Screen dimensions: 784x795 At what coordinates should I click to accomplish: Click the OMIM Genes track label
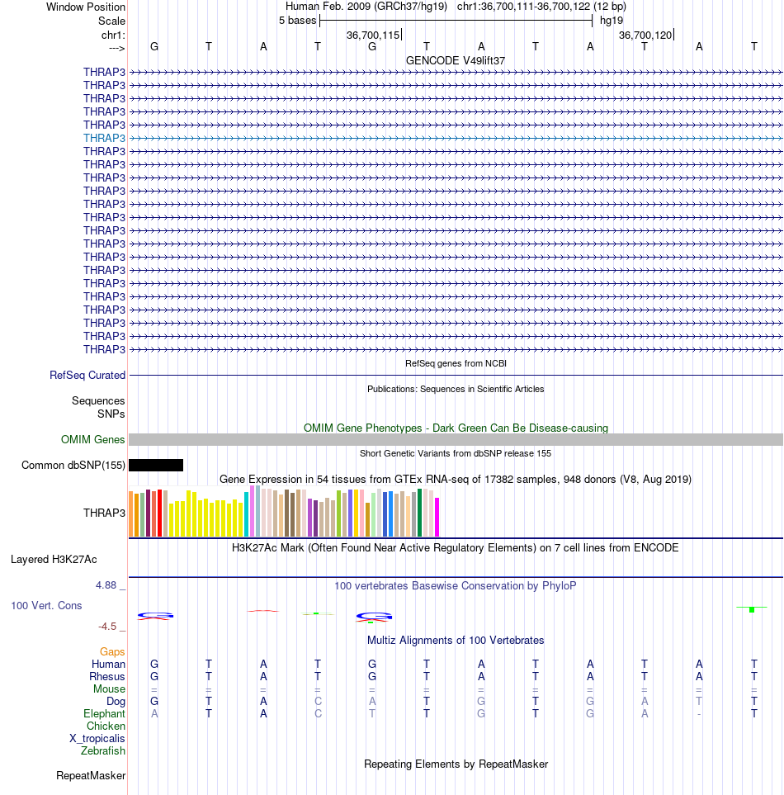tap(92, 439)
